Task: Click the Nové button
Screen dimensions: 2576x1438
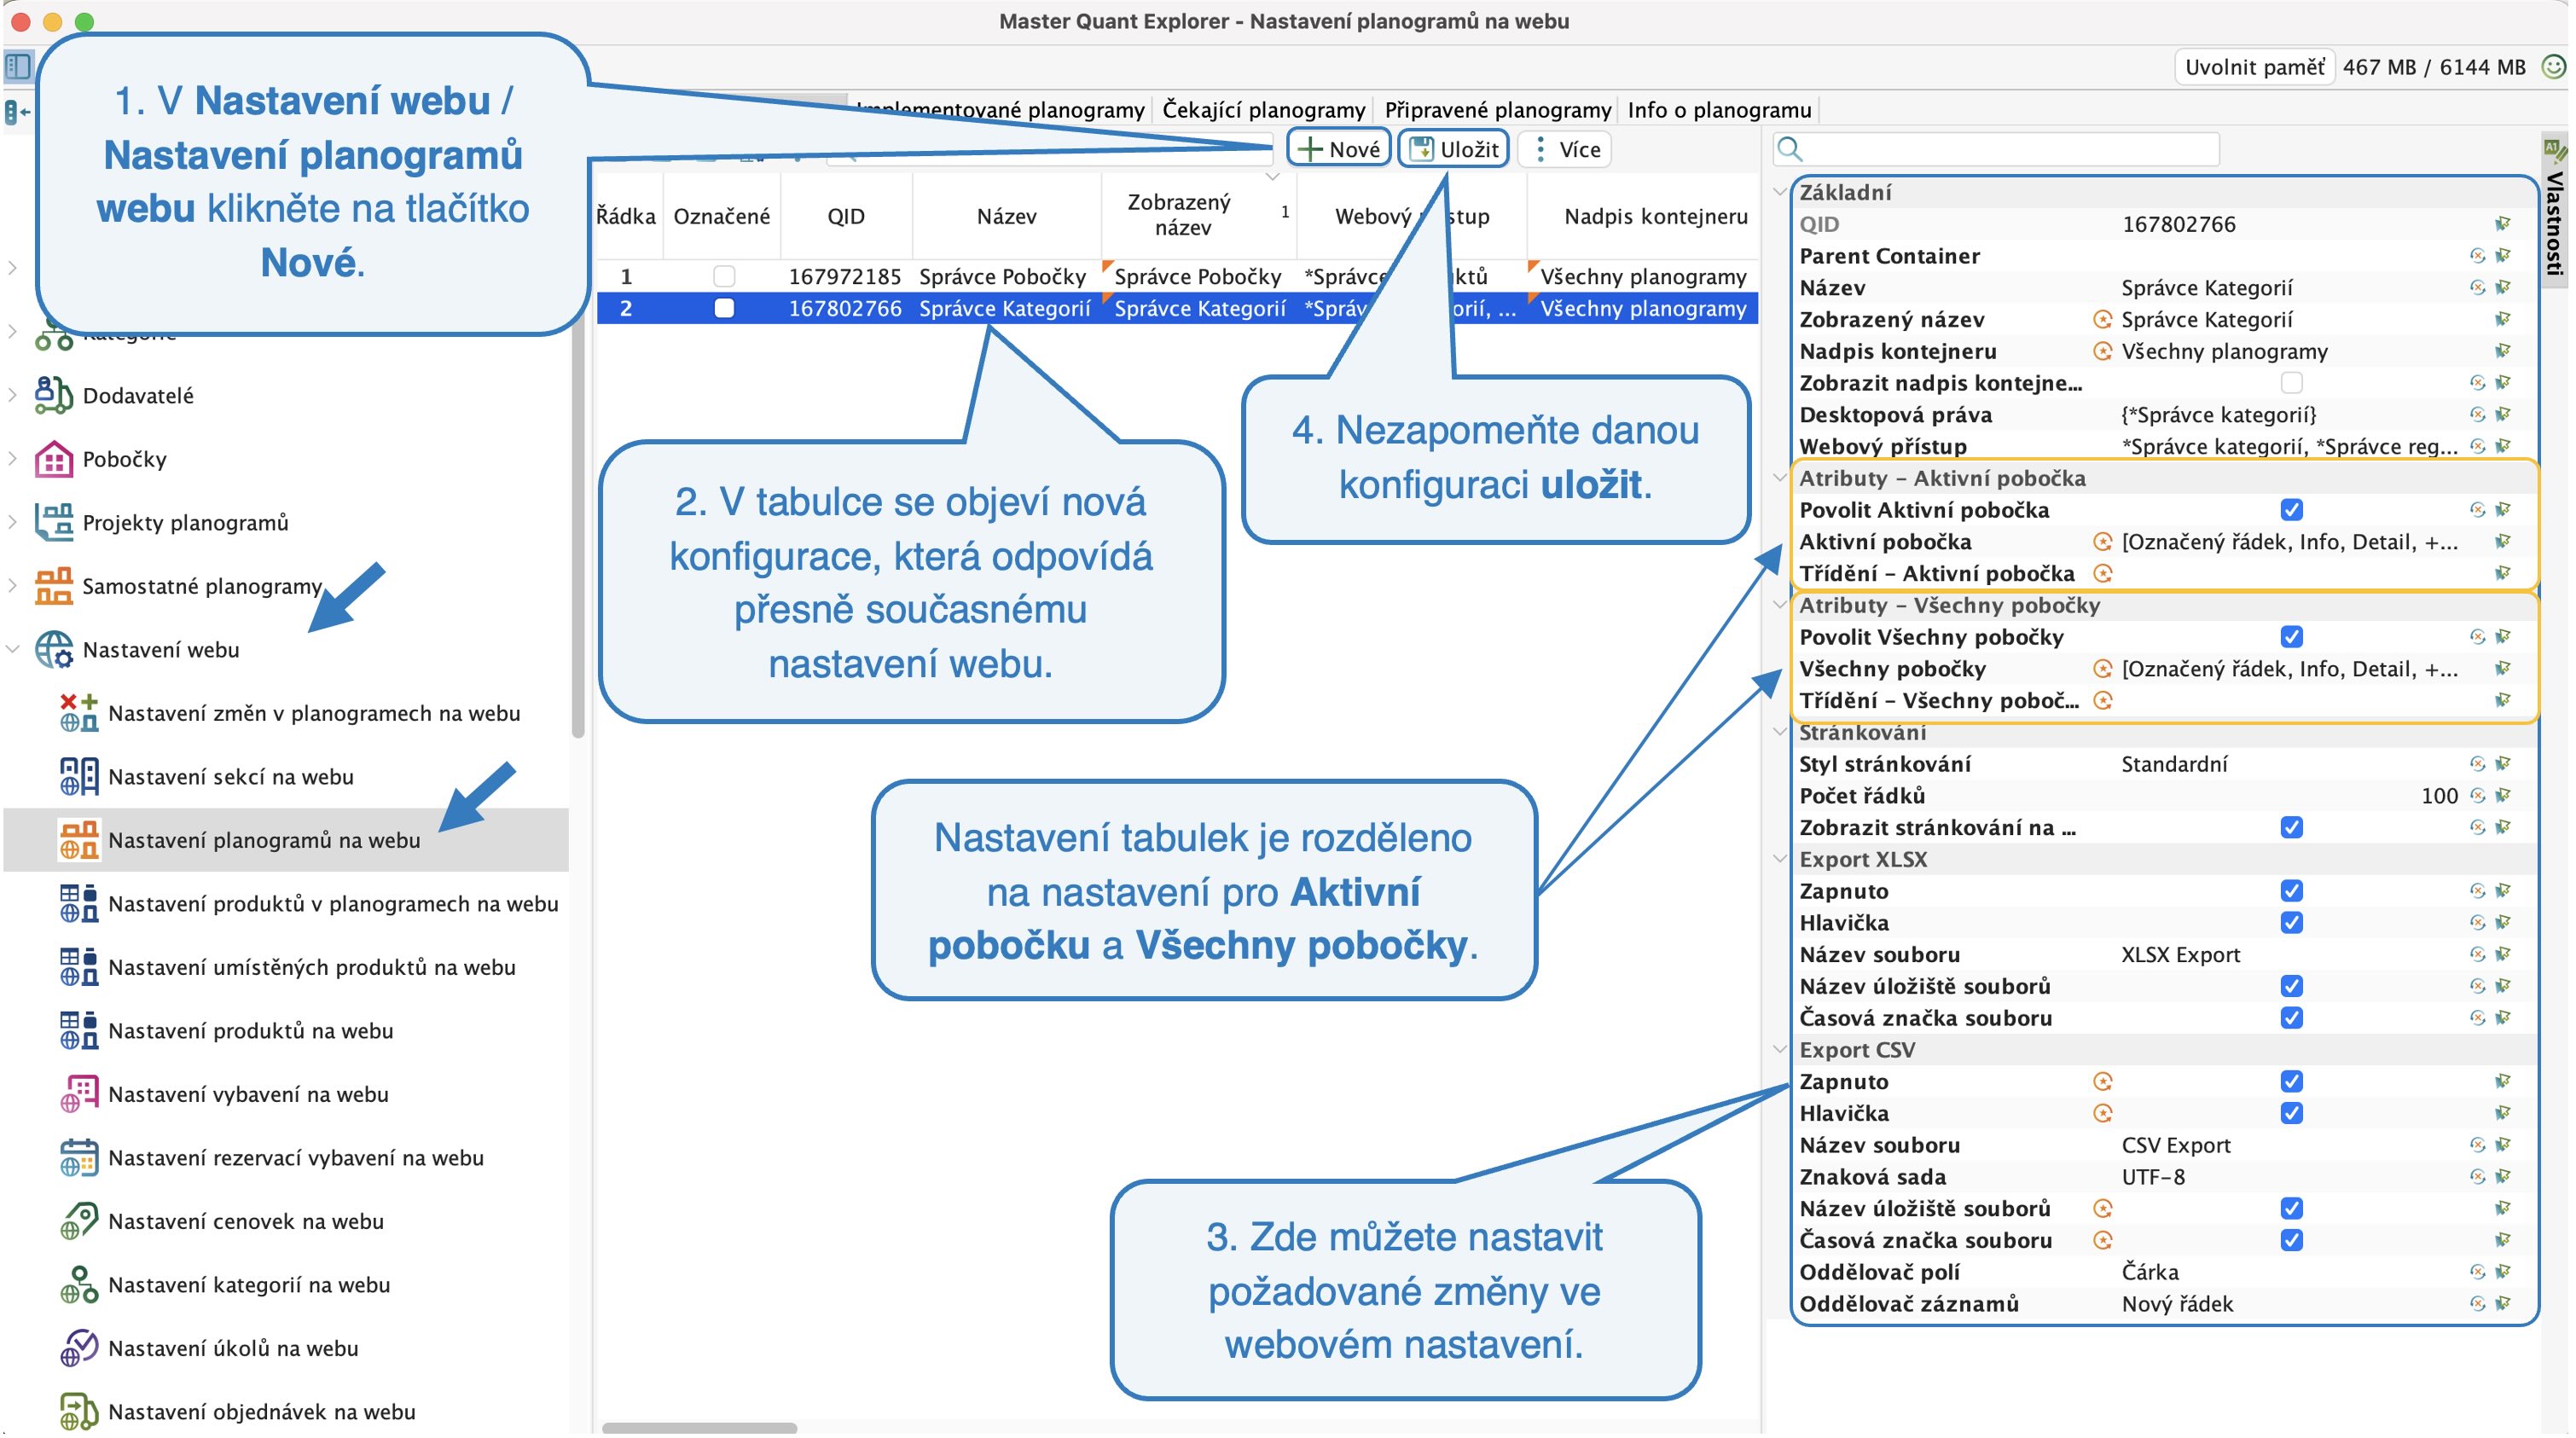Action: (x=1338, y=149)
